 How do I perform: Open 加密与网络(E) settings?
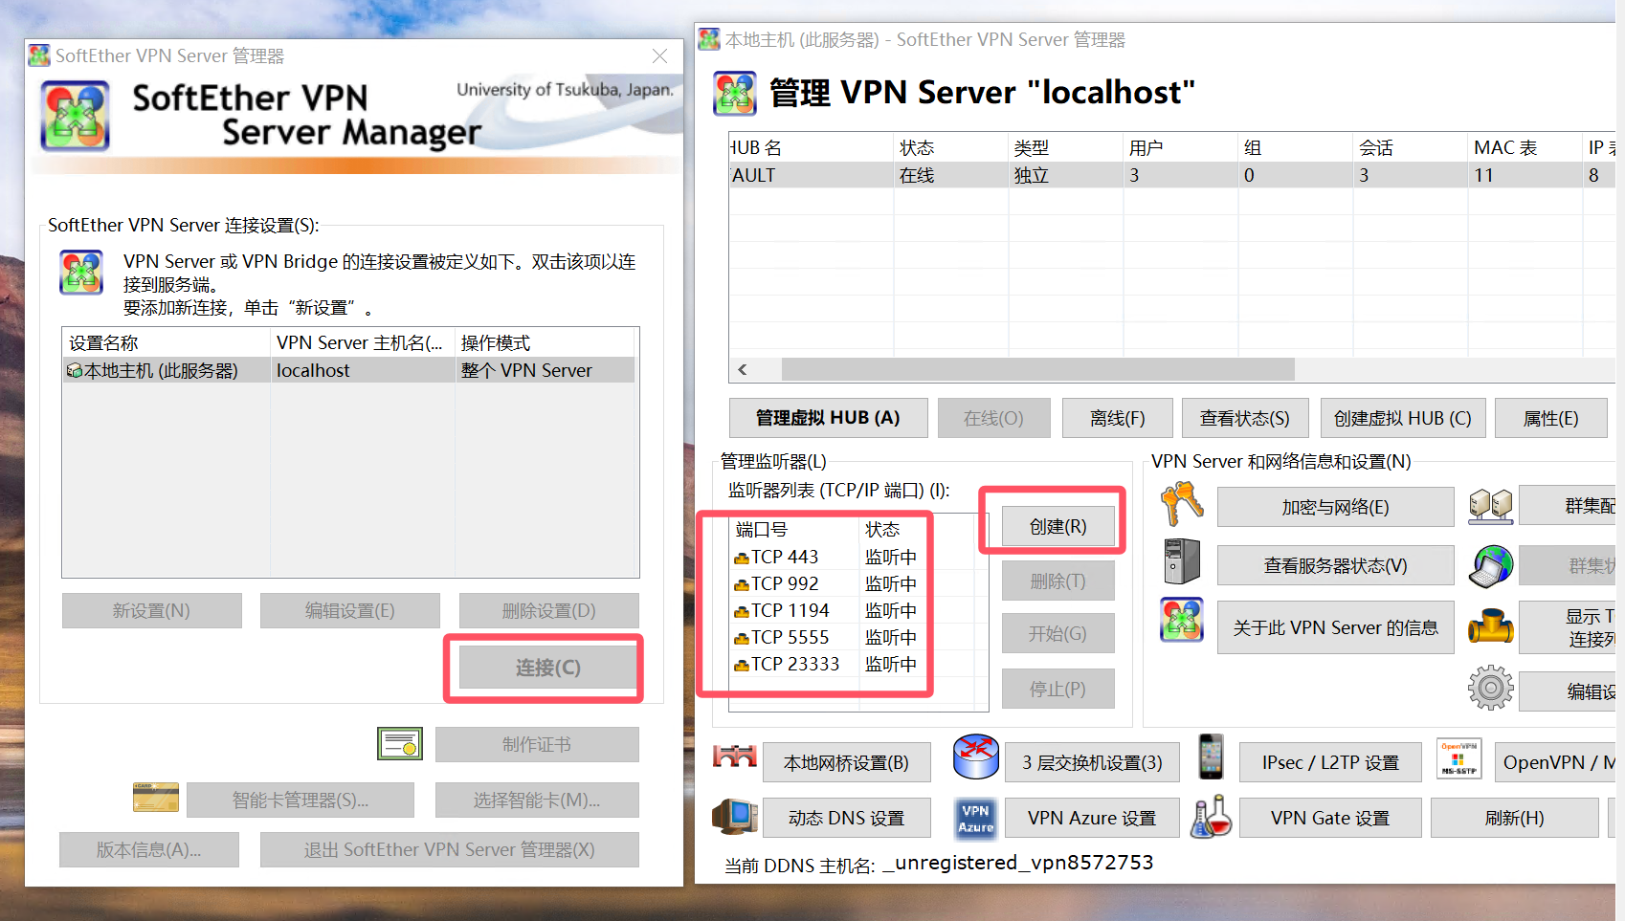coord(1335,507)
